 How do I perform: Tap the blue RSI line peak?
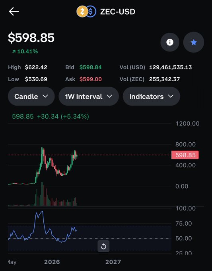[x=43, y=212]
